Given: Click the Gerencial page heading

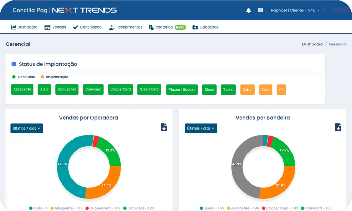Looking at the screenshot, I should (x=18, y=44).
